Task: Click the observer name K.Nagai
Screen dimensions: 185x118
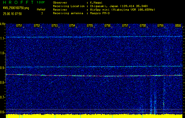Action: tap(96, 2)
